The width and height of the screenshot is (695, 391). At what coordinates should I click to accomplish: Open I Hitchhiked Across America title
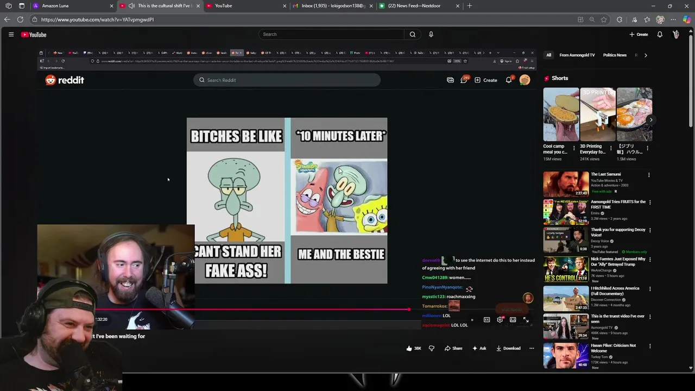pyautogui.click(x=615, y=291)
